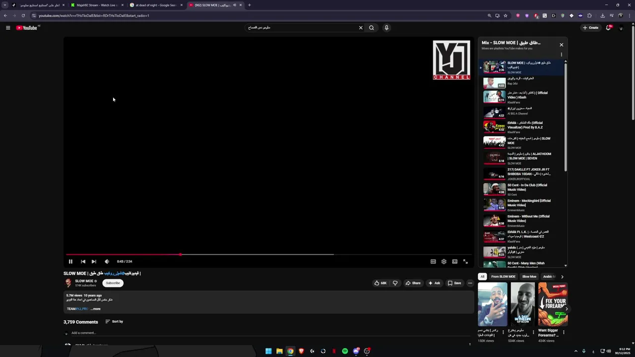Viewport: 635px width, 357px height.
Task: Open Chrome three-dot menu
Action: pos(629,15)
